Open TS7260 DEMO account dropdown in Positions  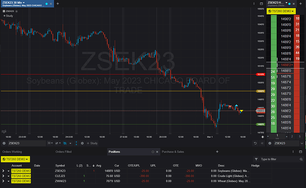coord(16,159)
